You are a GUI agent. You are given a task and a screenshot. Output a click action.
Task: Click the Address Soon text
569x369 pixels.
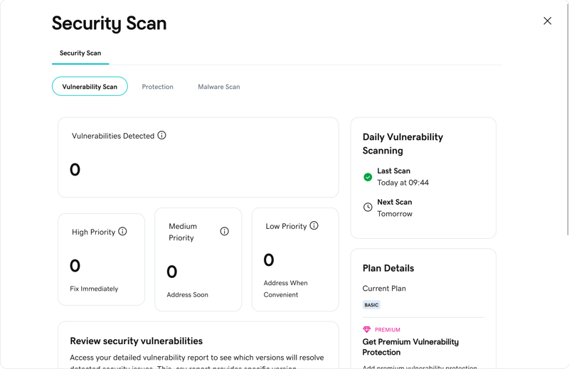[187, 294]
